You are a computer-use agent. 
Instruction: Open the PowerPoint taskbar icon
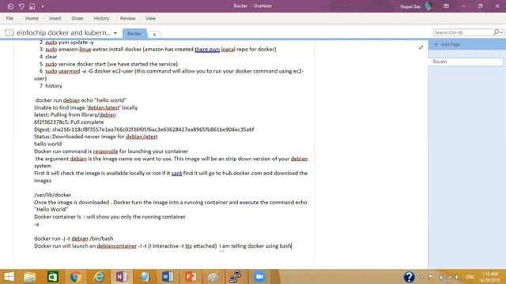[191, 277]
